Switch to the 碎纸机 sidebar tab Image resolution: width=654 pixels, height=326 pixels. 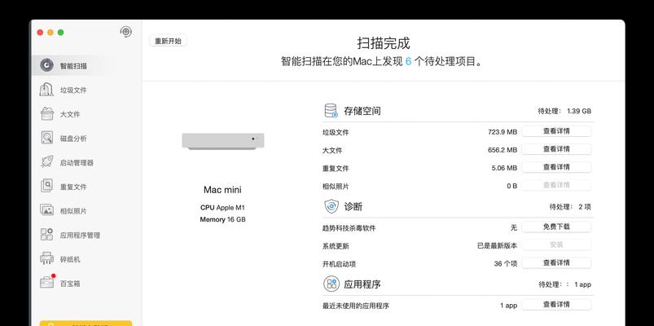point(86,259)
